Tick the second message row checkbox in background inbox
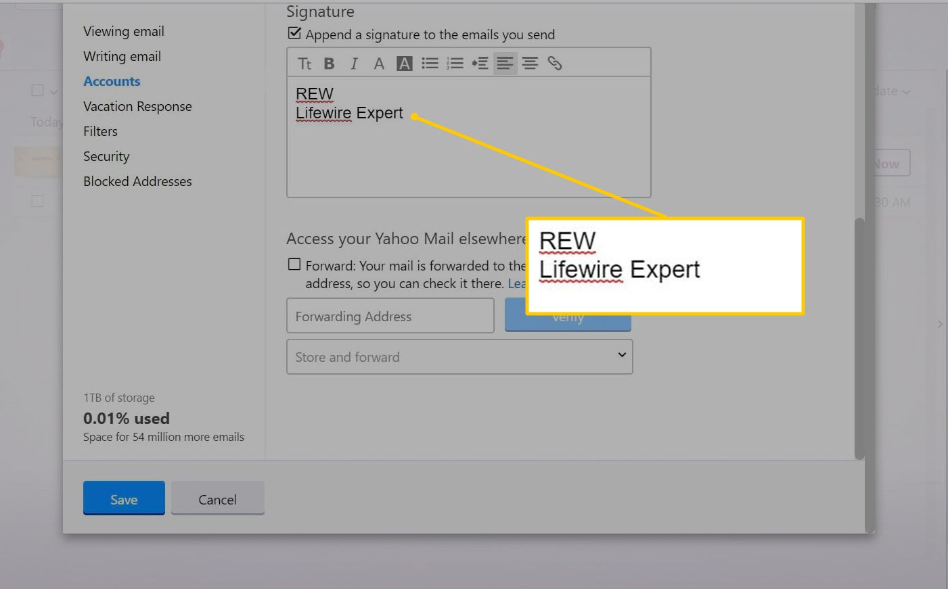This screenshot has height=589, width=948. (38, 202)
